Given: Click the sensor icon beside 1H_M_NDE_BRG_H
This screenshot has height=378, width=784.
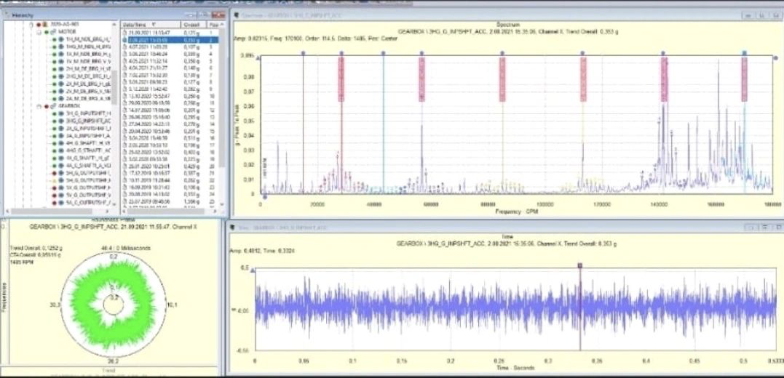Looking at the screenshot, I should (61, 39).
